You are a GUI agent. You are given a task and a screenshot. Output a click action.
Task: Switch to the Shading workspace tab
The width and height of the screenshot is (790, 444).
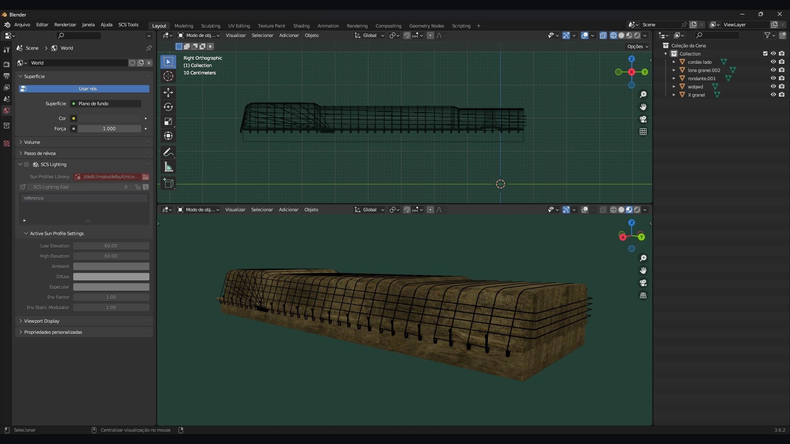click(301, 26)
